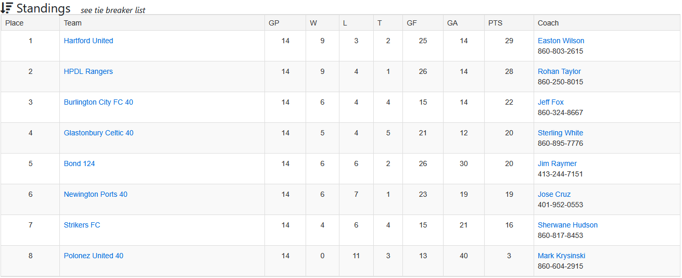Open the Hartford United team page

tap(89, 41)
